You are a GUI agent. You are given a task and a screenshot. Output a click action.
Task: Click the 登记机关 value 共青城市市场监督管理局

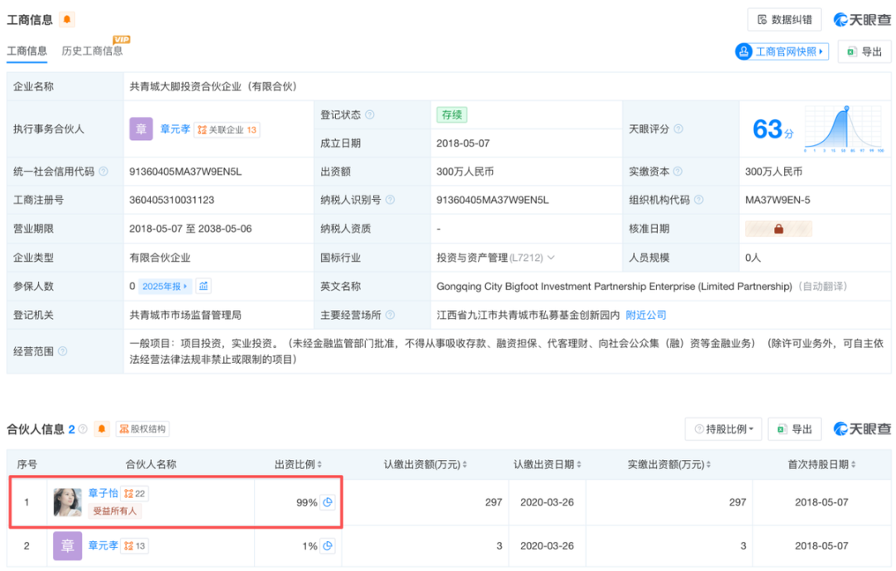185,315
